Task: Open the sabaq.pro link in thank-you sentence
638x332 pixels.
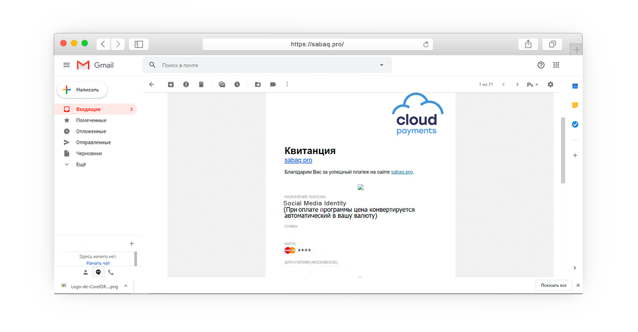Action: tap(402, 172)
